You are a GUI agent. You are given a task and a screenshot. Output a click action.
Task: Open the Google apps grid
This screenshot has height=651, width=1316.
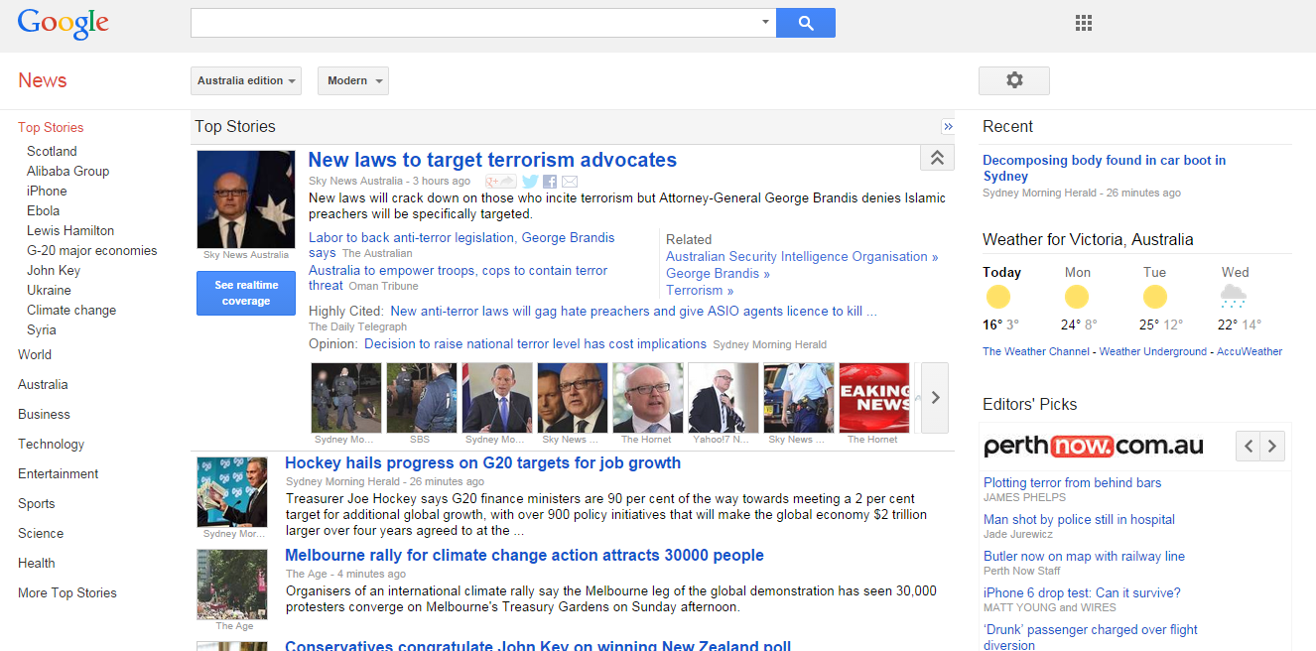pos(1084,23)
